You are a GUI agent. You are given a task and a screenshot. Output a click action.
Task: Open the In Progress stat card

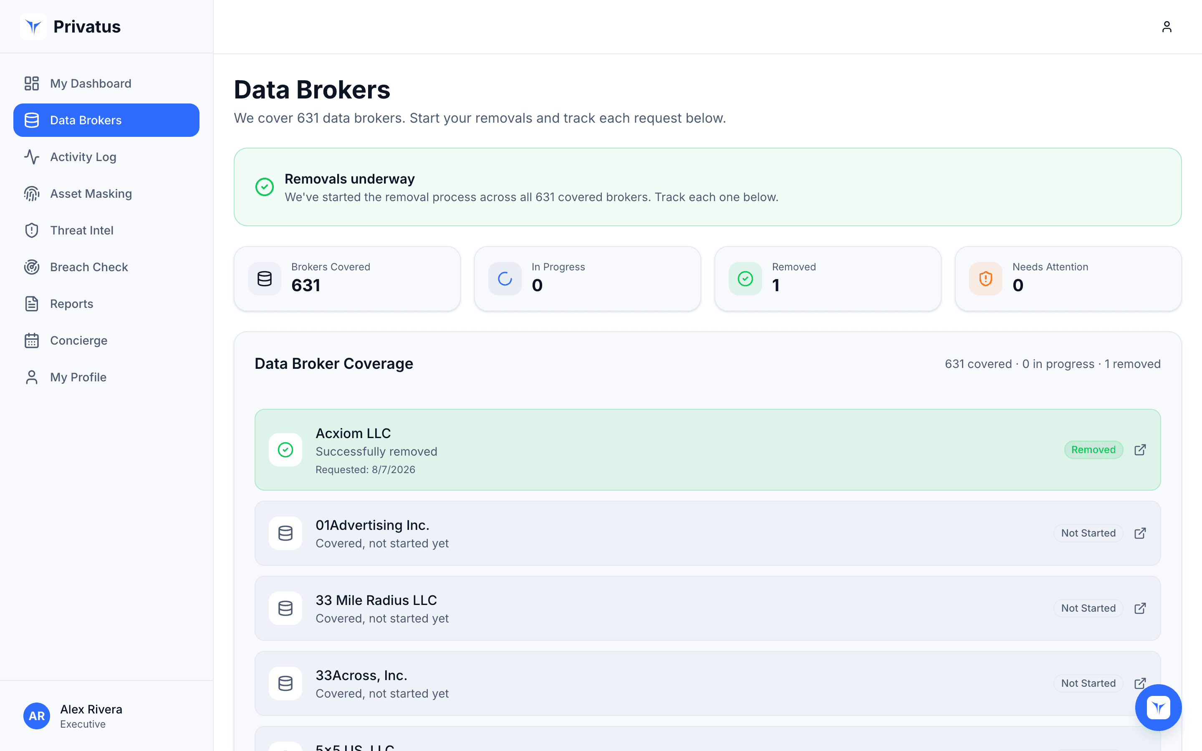588,279
